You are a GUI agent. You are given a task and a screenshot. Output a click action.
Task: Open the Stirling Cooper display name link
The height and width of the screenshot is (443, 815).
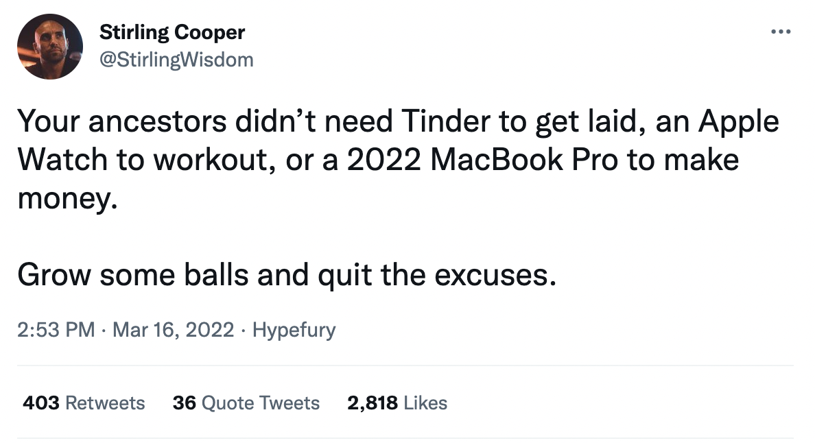(172, 32)
